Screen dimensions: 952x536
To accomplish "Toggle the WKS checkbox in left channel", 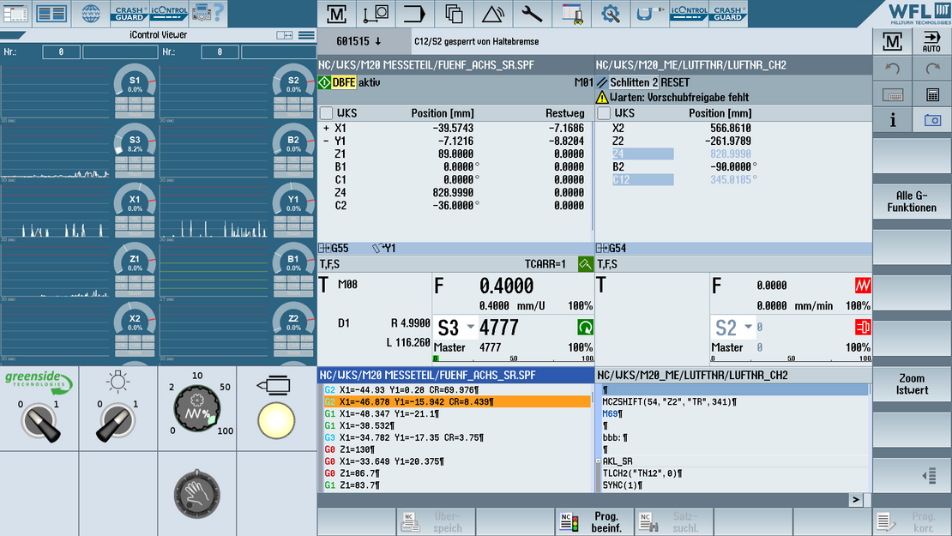I will tap(326, 113).
